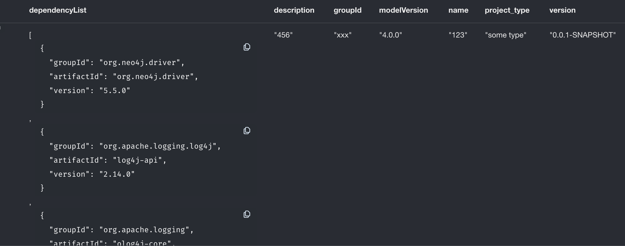
Task: Click the "some type" cell
Action: [506, 35]
